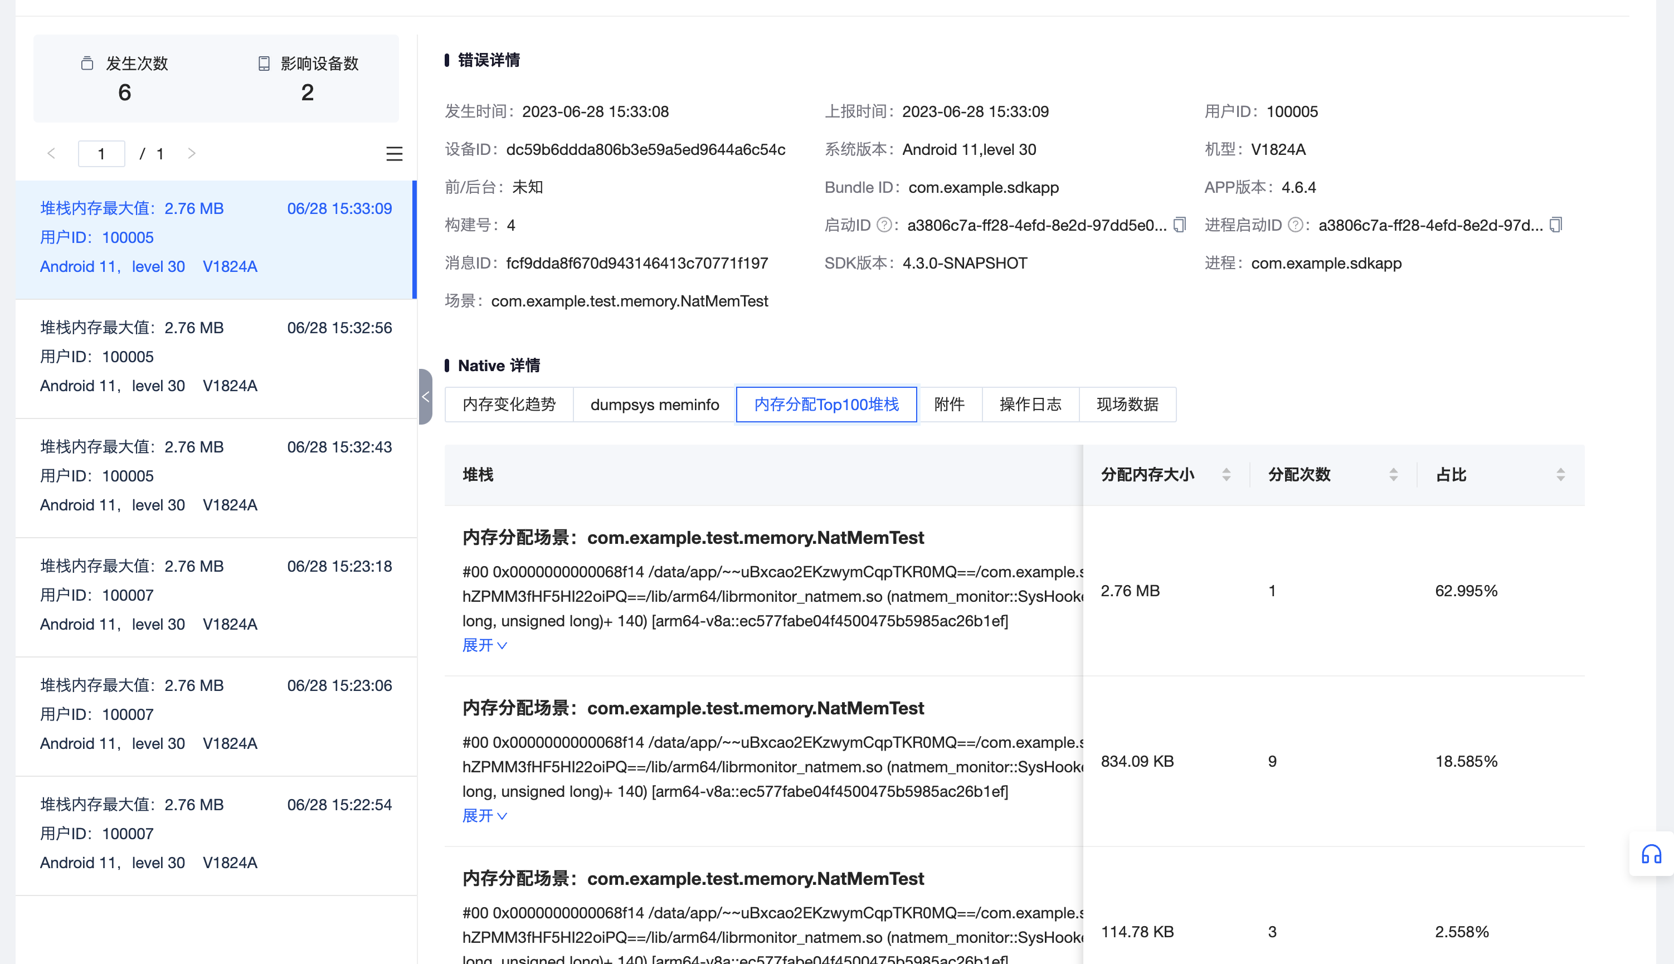This screenshot has width=1674, height=964.
Task: Select record at 06/28 15:22:54
Action: click(x=216, y=835)
